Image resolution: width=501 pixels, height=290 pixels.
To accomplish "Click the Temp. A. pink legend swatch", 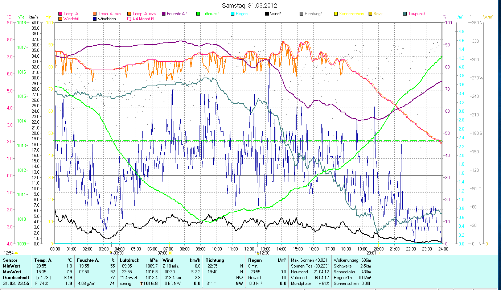I will pyautogui.click(x=60, y=14).
